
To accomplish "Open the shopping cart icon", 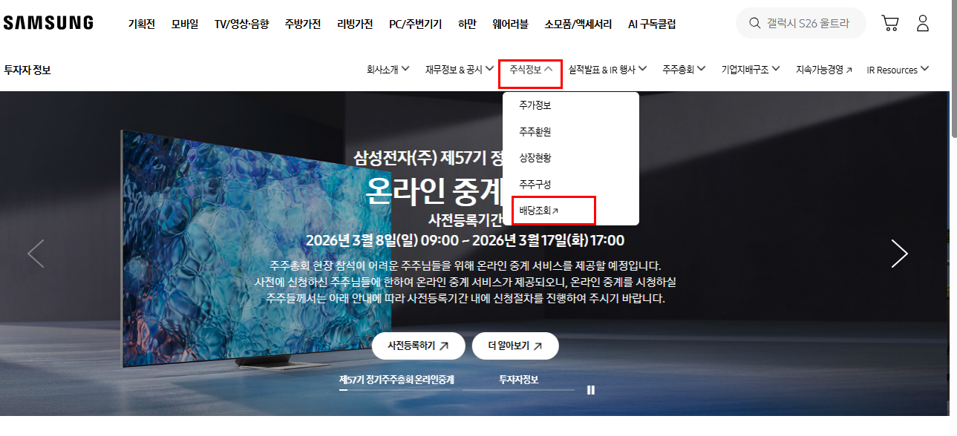I will pos(889,23).
